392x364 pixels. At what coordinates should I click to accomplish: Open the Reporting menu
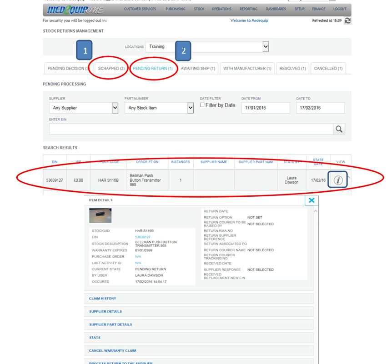tap(248, 9)
